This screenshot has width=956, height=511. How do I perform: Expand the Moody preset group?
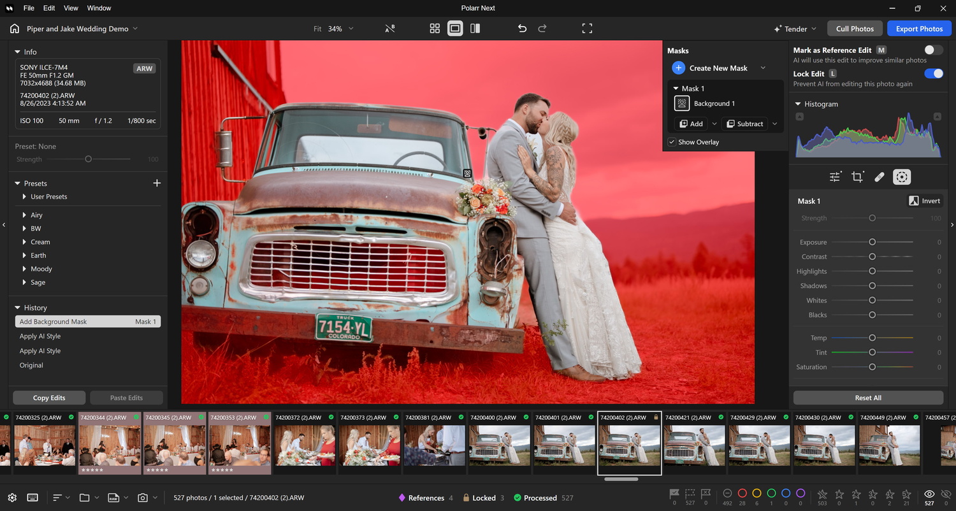(x=24, y=269)
